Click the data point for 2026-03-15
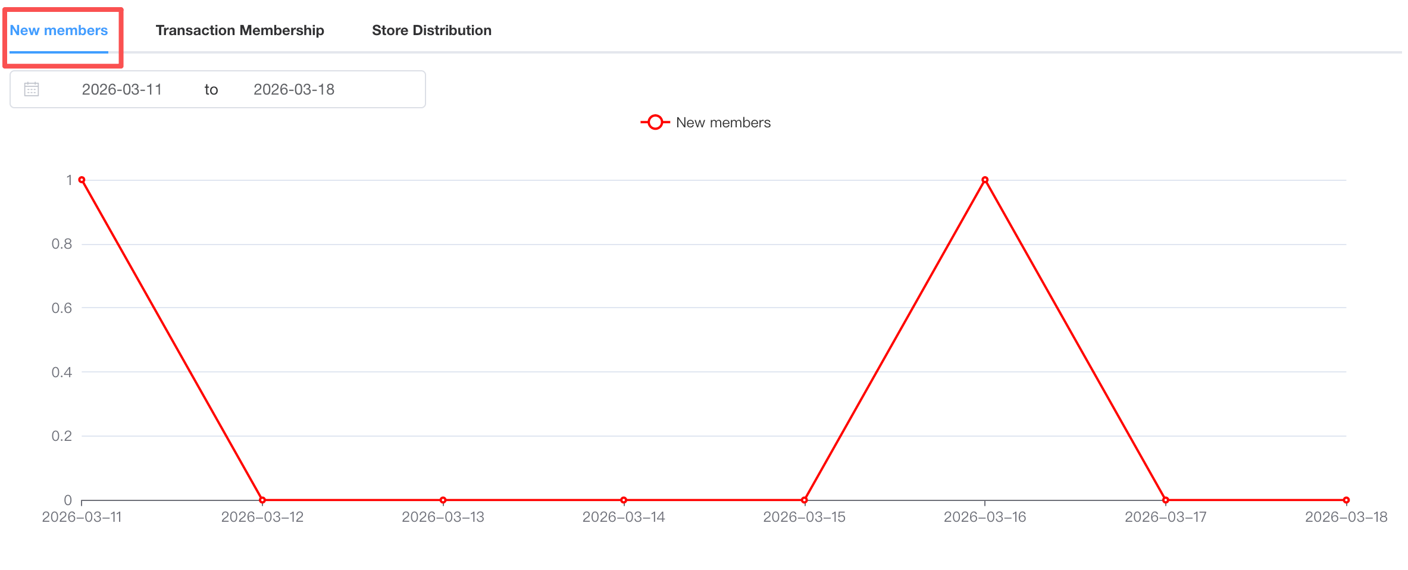1408x570 pixels. pyautogui.click(x=805, y=500)
